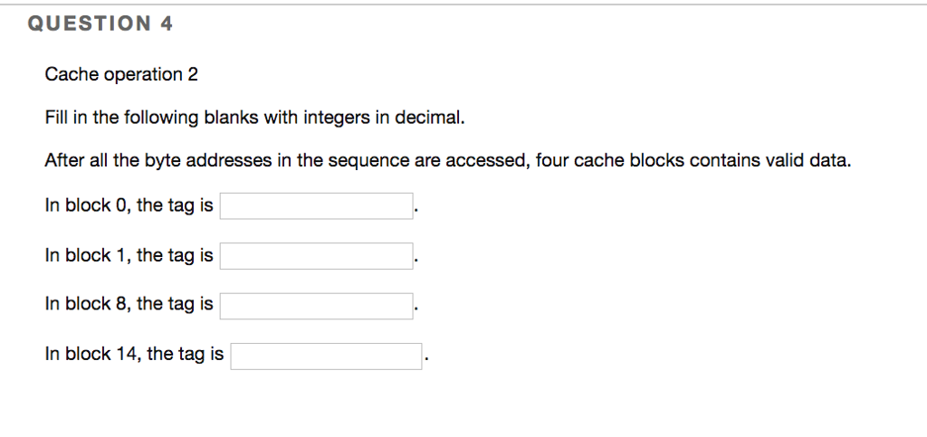Click the word 'accessed' in the sentence
Screen dimensions: 927x437
point(485,161)
